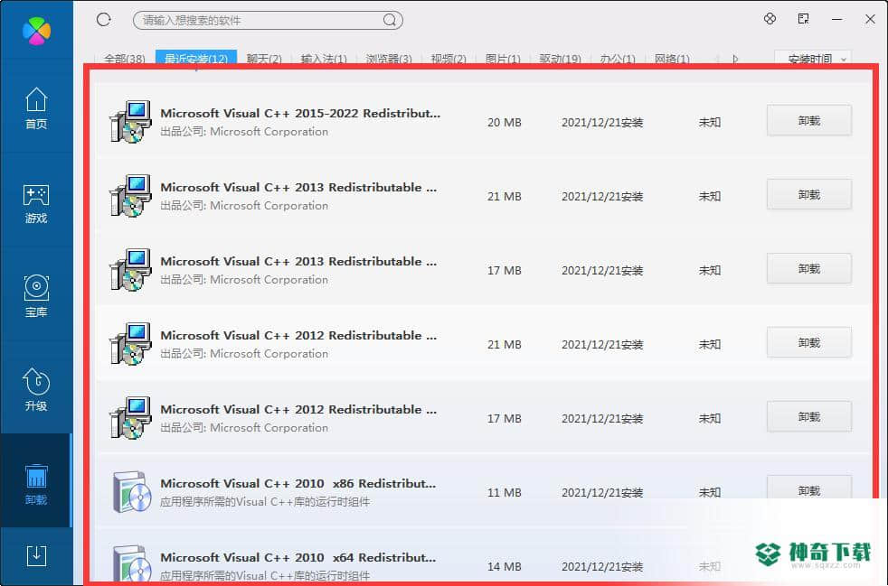Uninstall the 21 MB Visual C++ 2013 package
The width and height of the screenshot is (888, 586).
click(808, 194)
